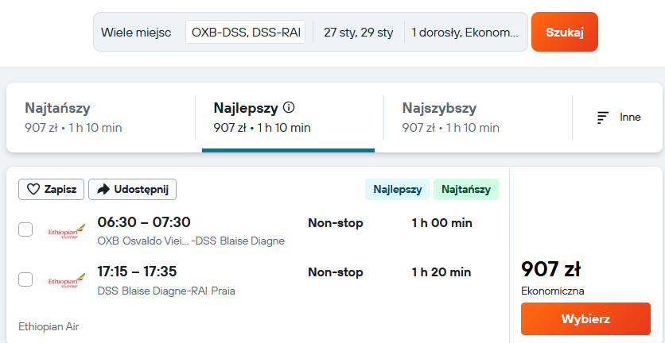Click the Ethiopian logo for the 17:15 flight
Screen dimensions: 665x343
pyautogui.click(x=66, y=280)
